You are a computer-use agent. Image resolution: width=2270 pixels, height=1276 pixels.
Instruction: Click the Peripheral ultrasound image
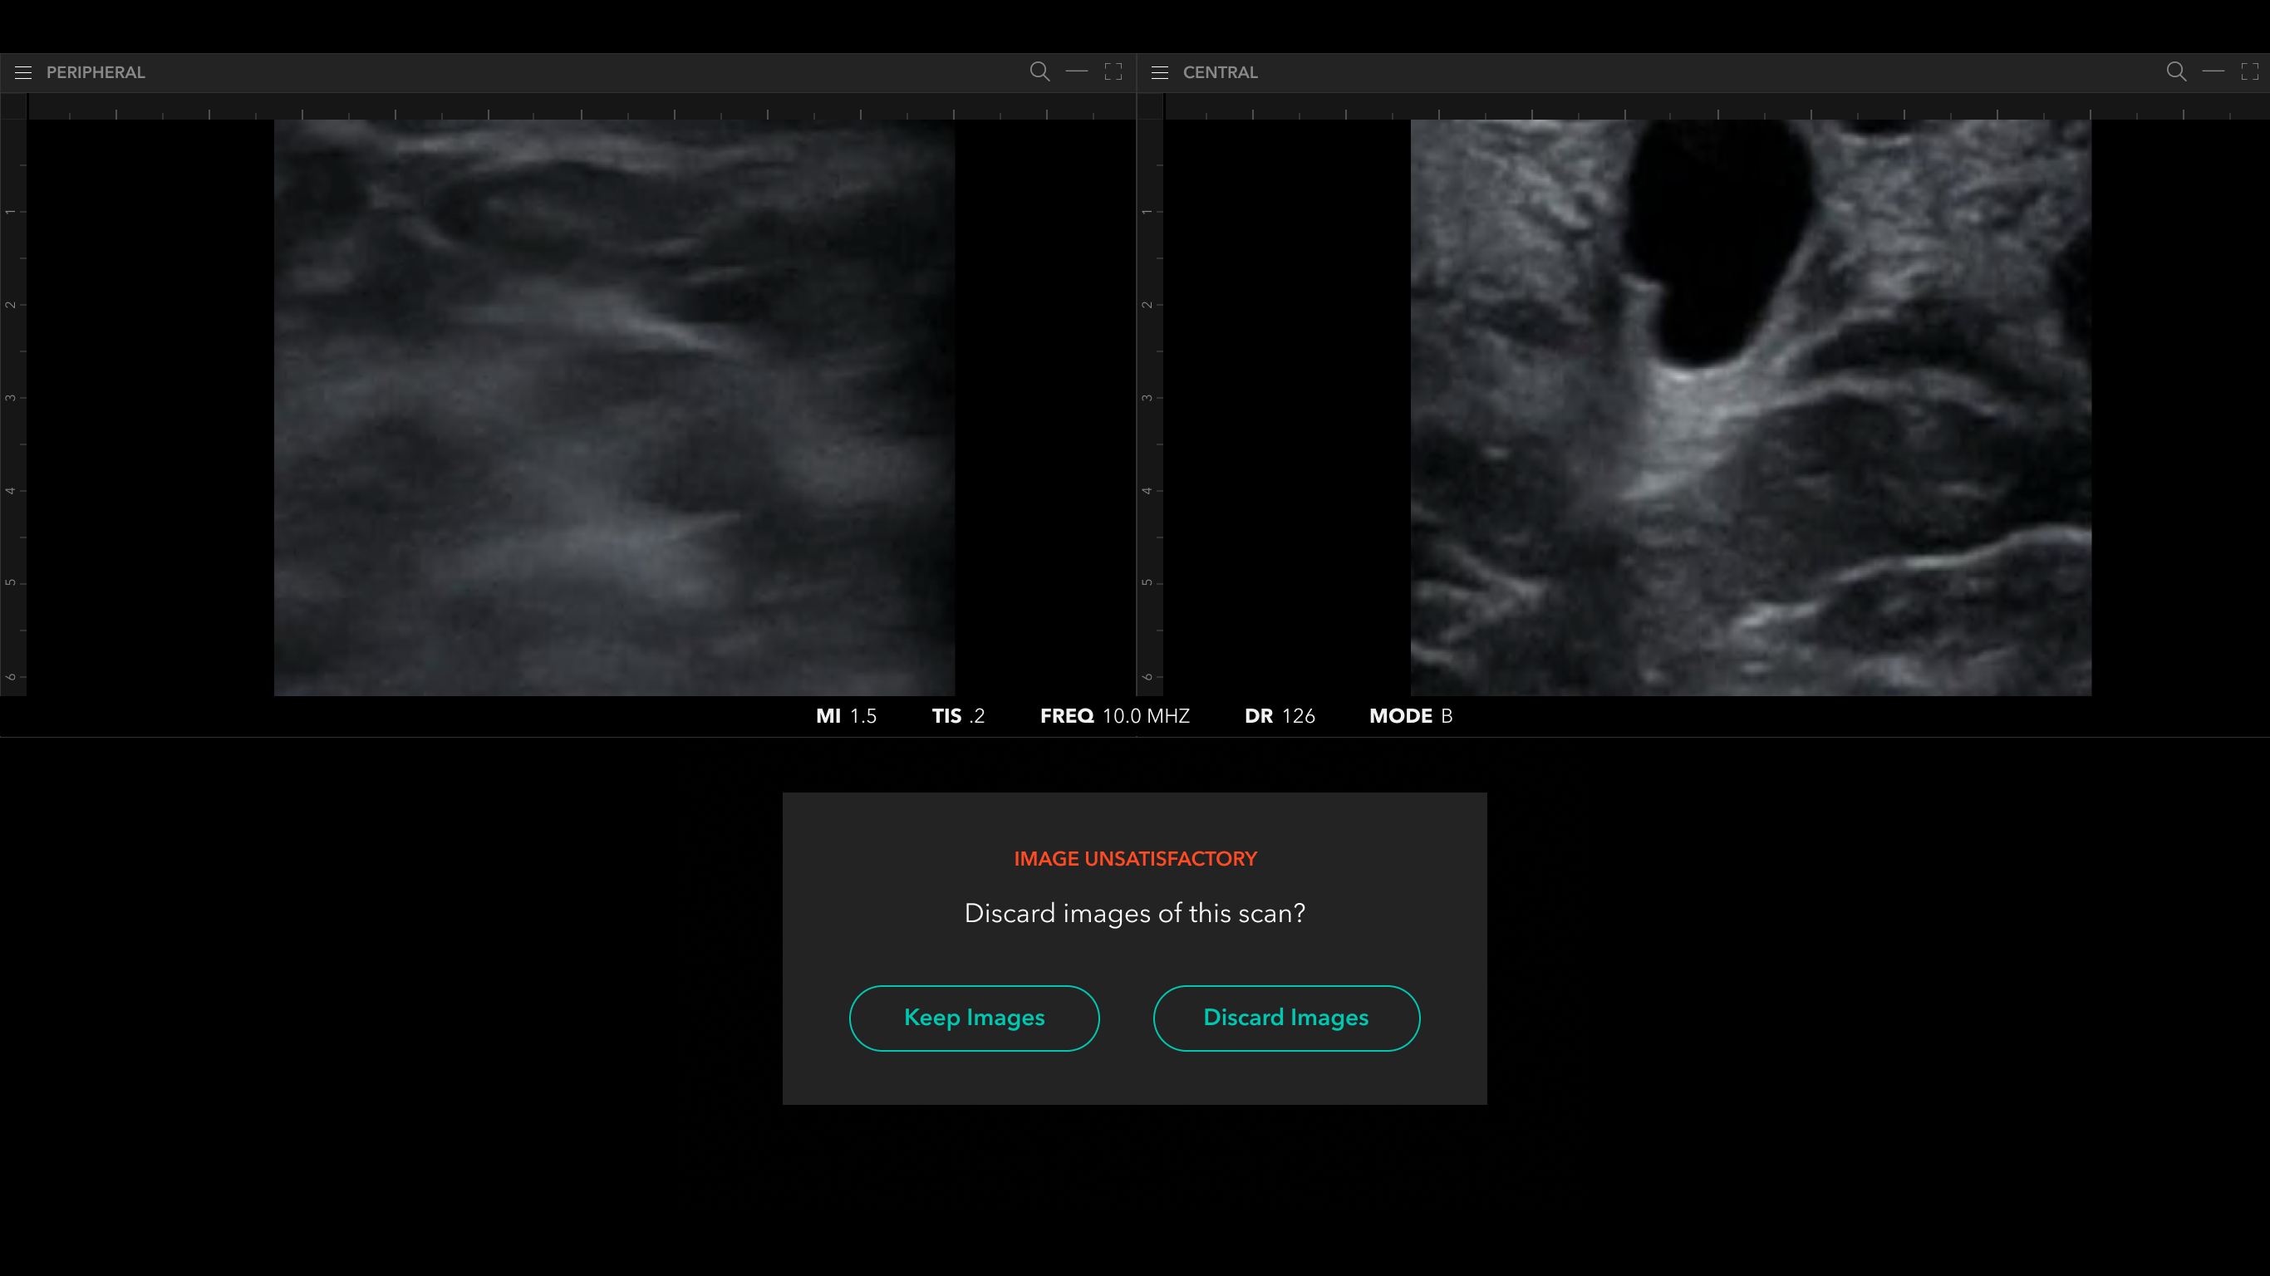614,407
